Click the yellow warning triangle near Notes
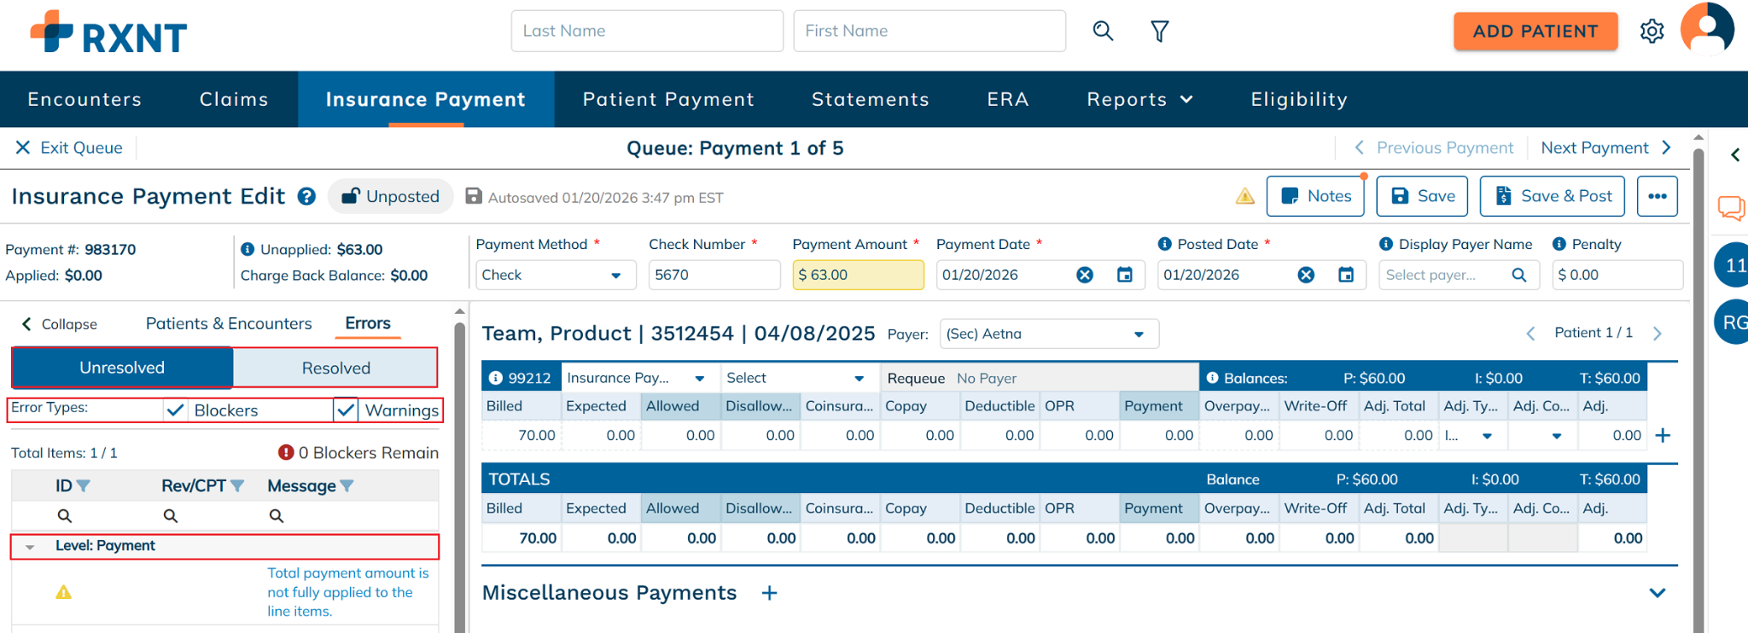The width and height of the screenshot is (1748, 633). click(1244, 197)
